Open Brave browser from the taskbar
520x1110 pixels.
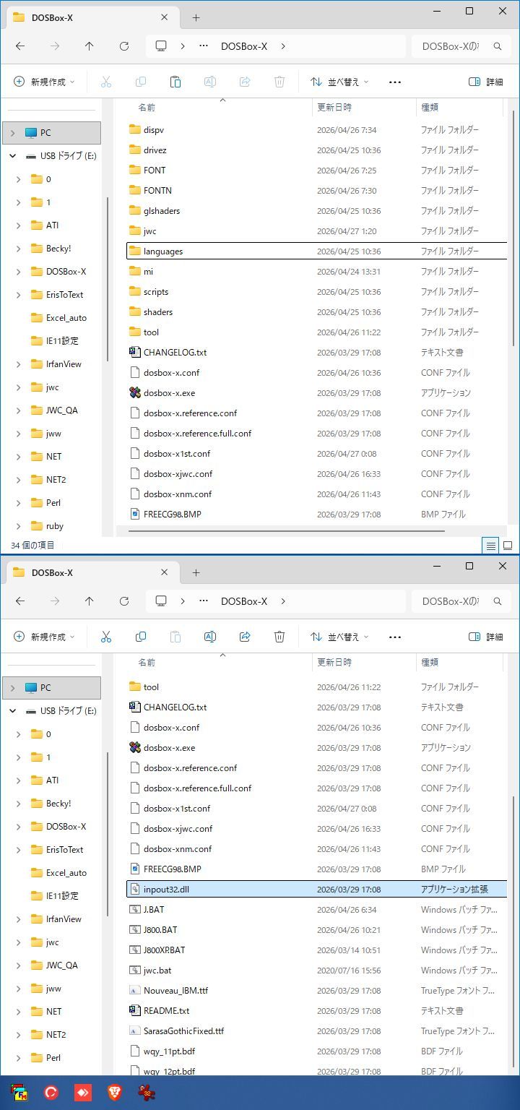tap(115, 1093)
